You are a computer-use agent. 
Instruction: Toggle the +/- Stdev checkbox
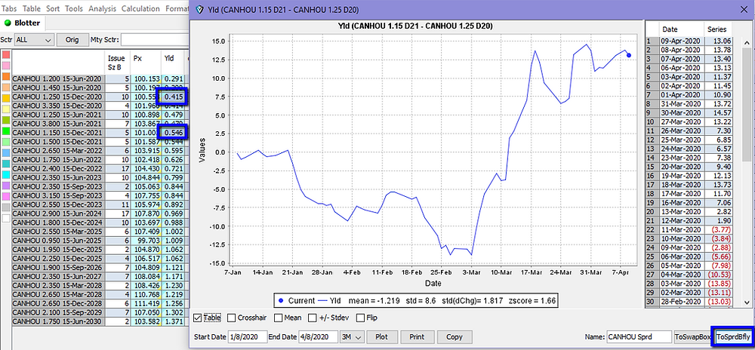(x=313, y=318)
